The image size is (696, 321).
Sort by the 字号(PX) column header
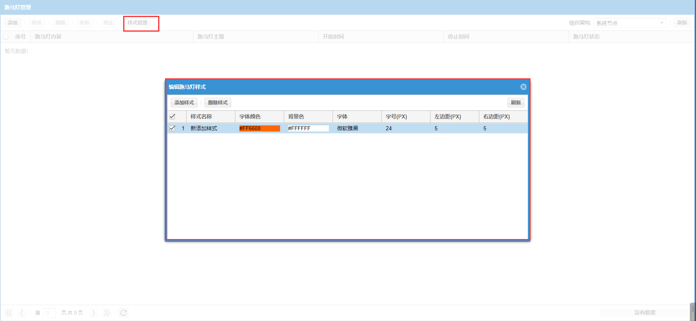[x=406, y=116]
